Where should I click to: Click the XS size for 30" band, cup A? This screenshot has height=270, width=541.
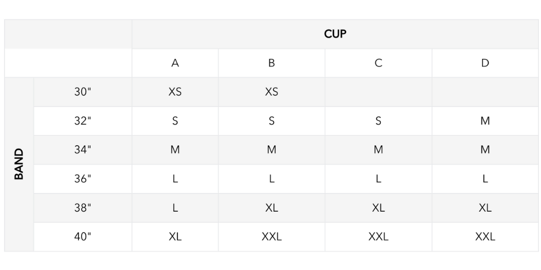(175, 92)
